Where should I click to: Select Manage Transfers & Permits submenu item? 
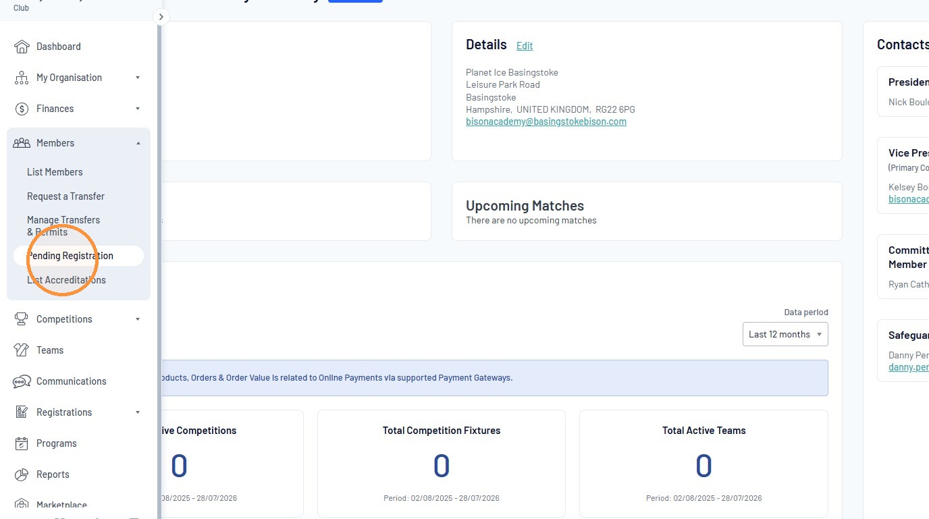[63, 226]
